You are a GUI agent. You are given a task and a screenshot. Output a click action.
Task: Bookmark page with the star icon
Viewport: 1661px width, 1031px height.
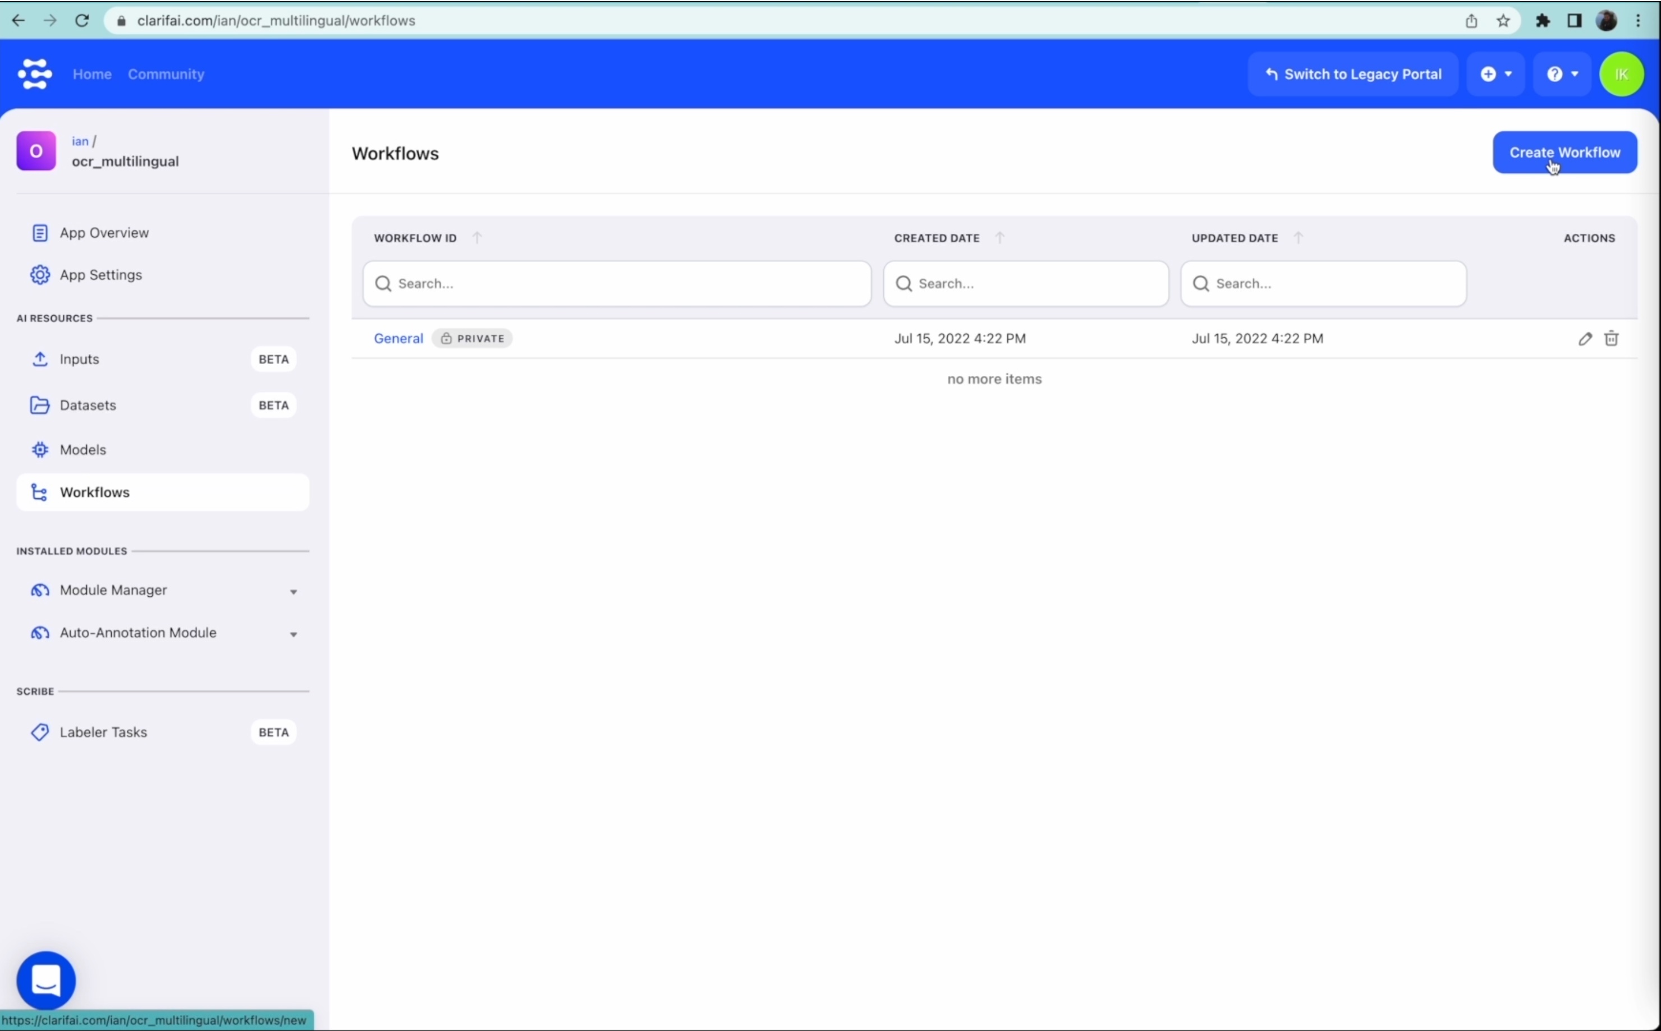pyautogui.click(x=1503, y=20)
